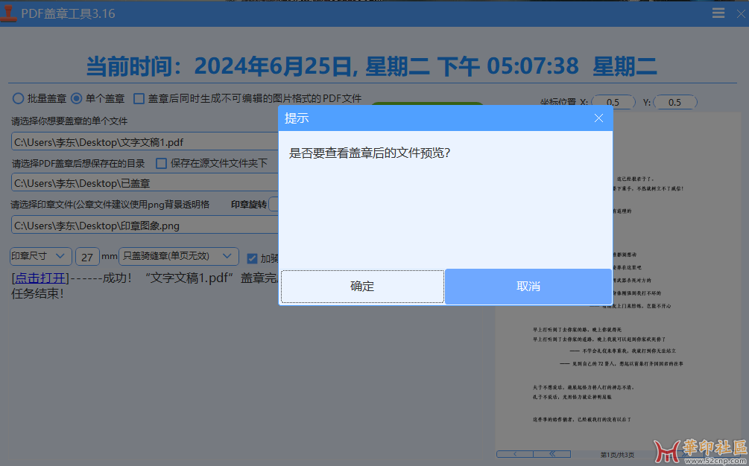Open the hamburger menu in the title bar

[718, 13]
